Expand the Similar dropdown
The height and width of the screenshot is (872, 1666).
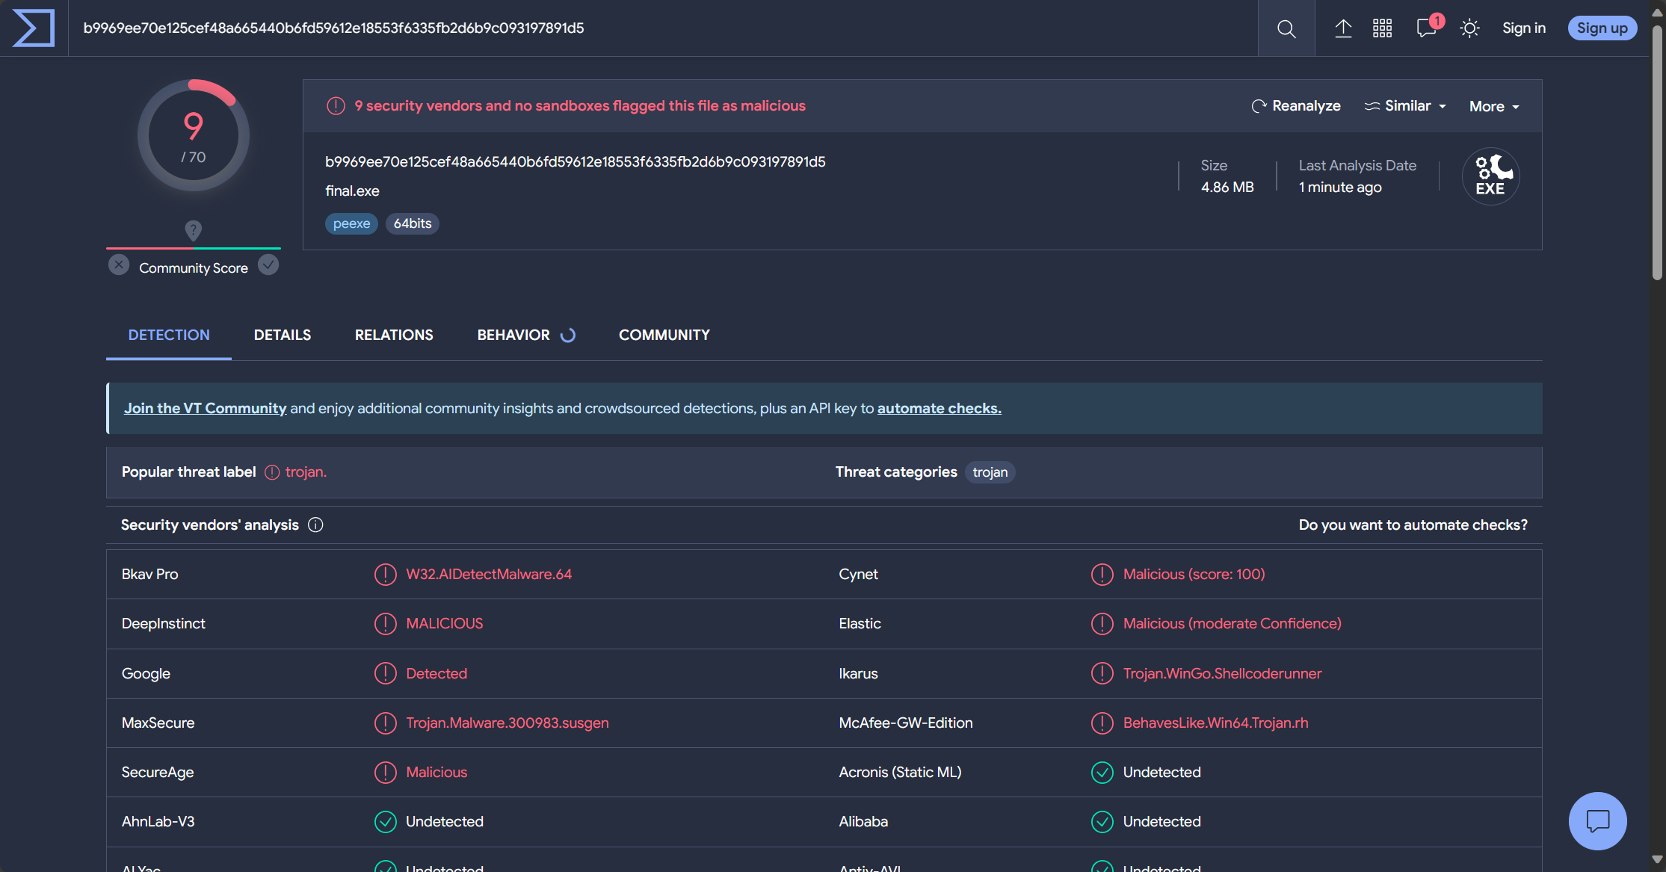point(1405,106)
